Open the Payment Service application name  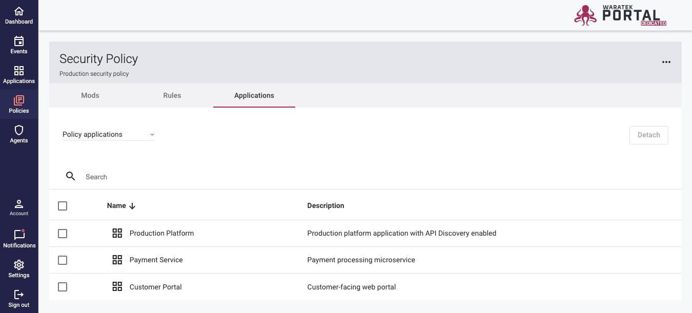156,260
